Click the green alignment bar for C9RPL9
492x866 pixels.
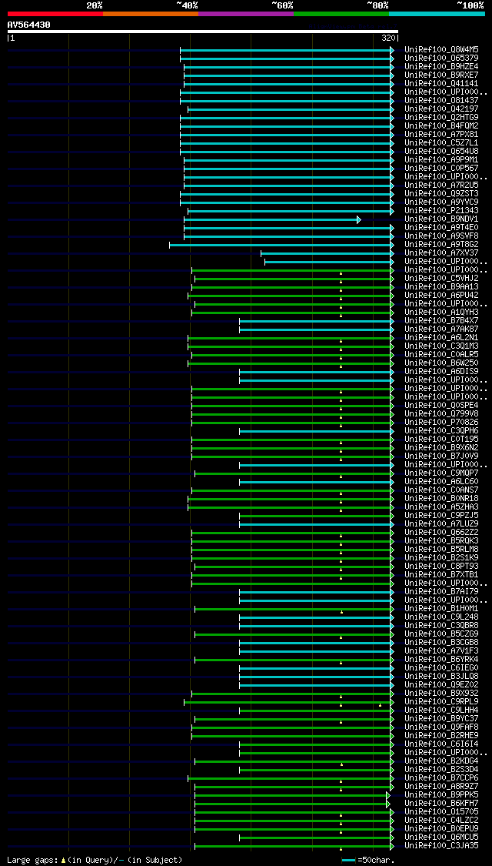coord(289,703)
